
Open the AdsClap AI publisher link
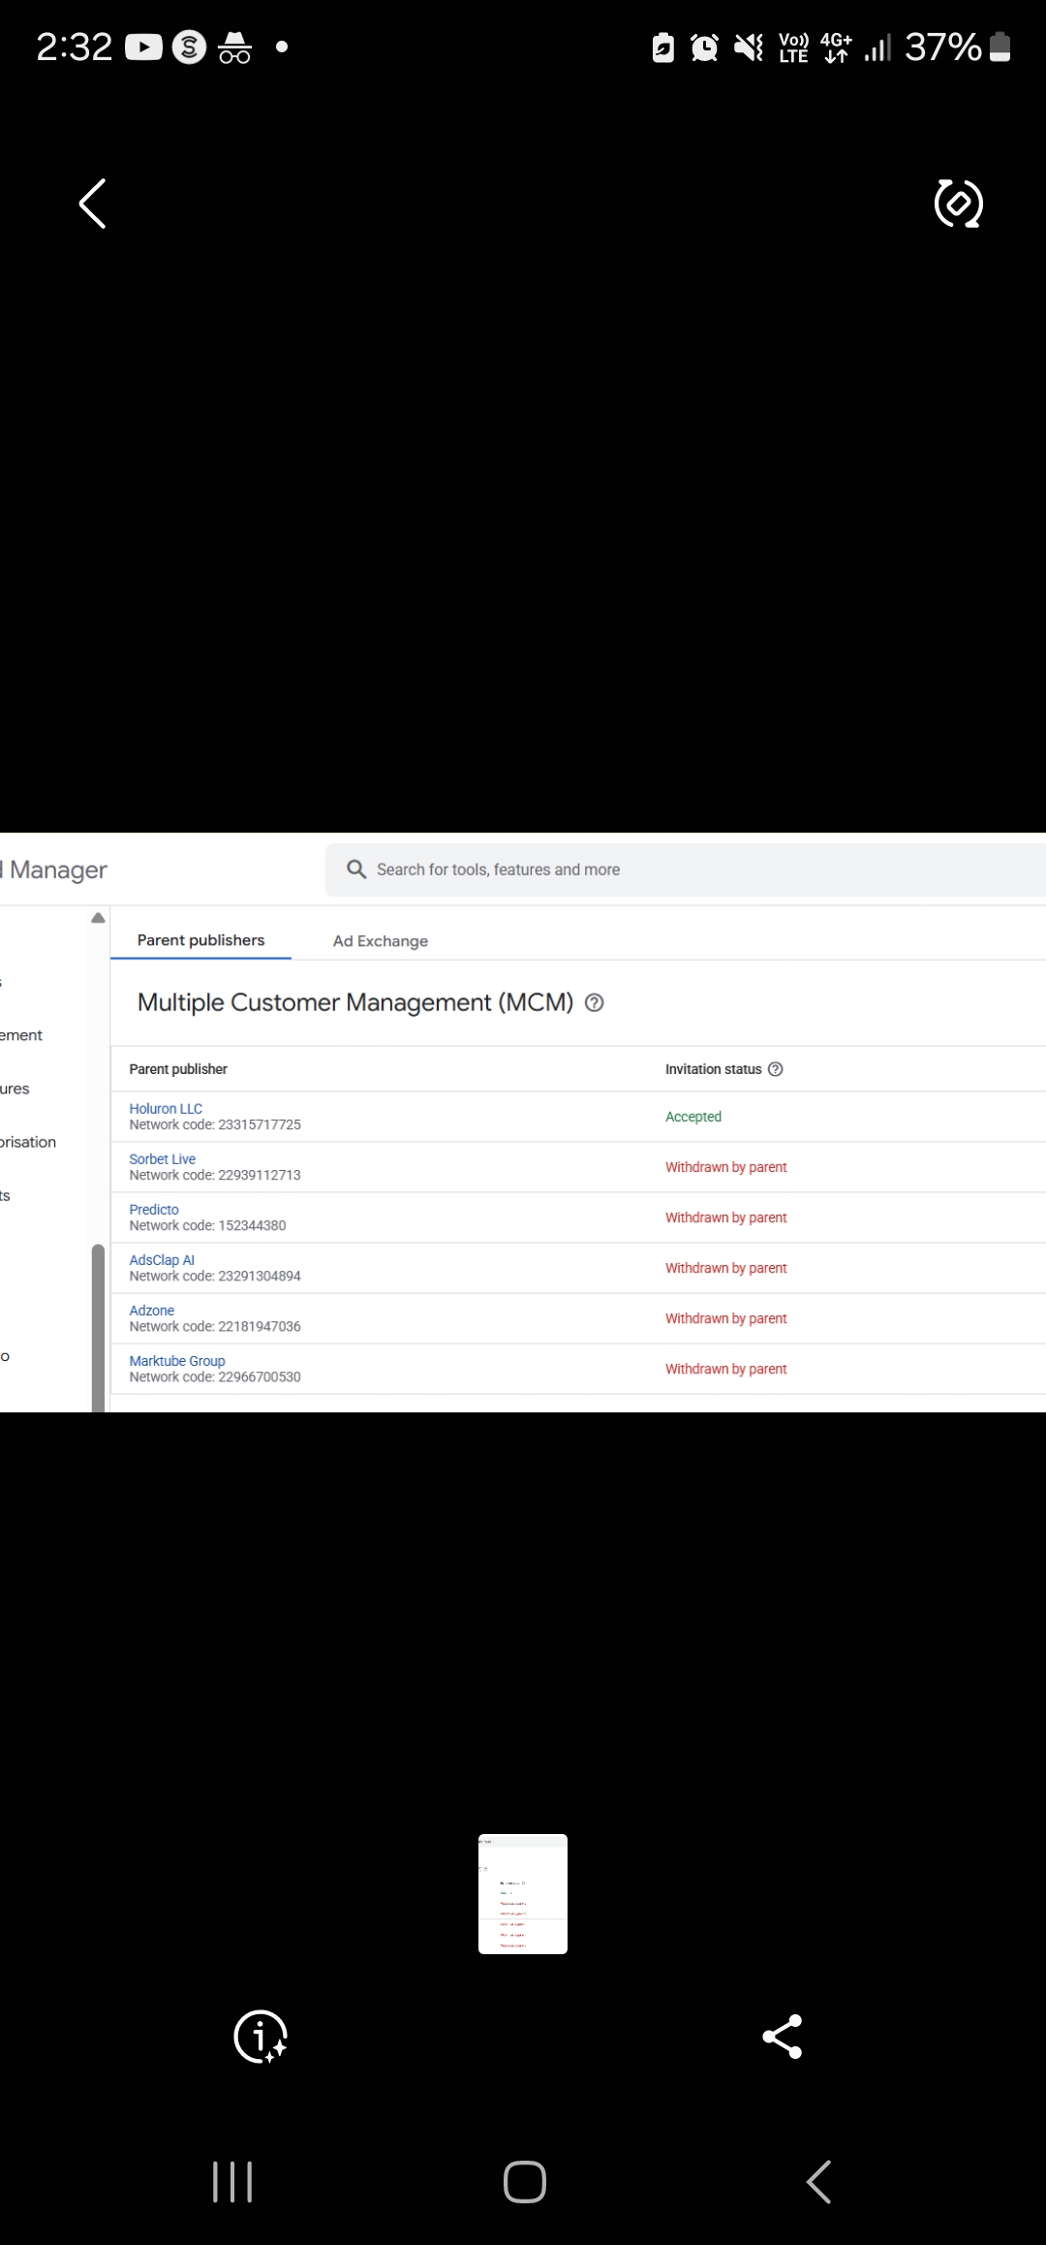pyautogui.click(x=162, y=1259)
